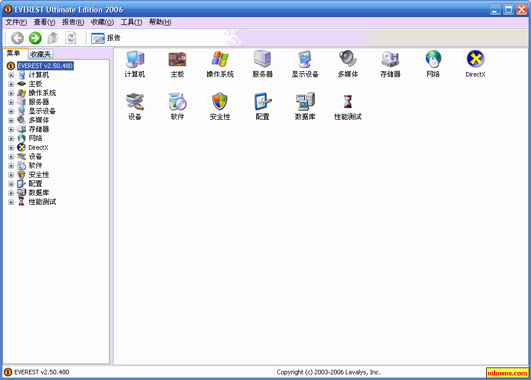Switch to the 收藏夹 favorites tab

point(40,54)
